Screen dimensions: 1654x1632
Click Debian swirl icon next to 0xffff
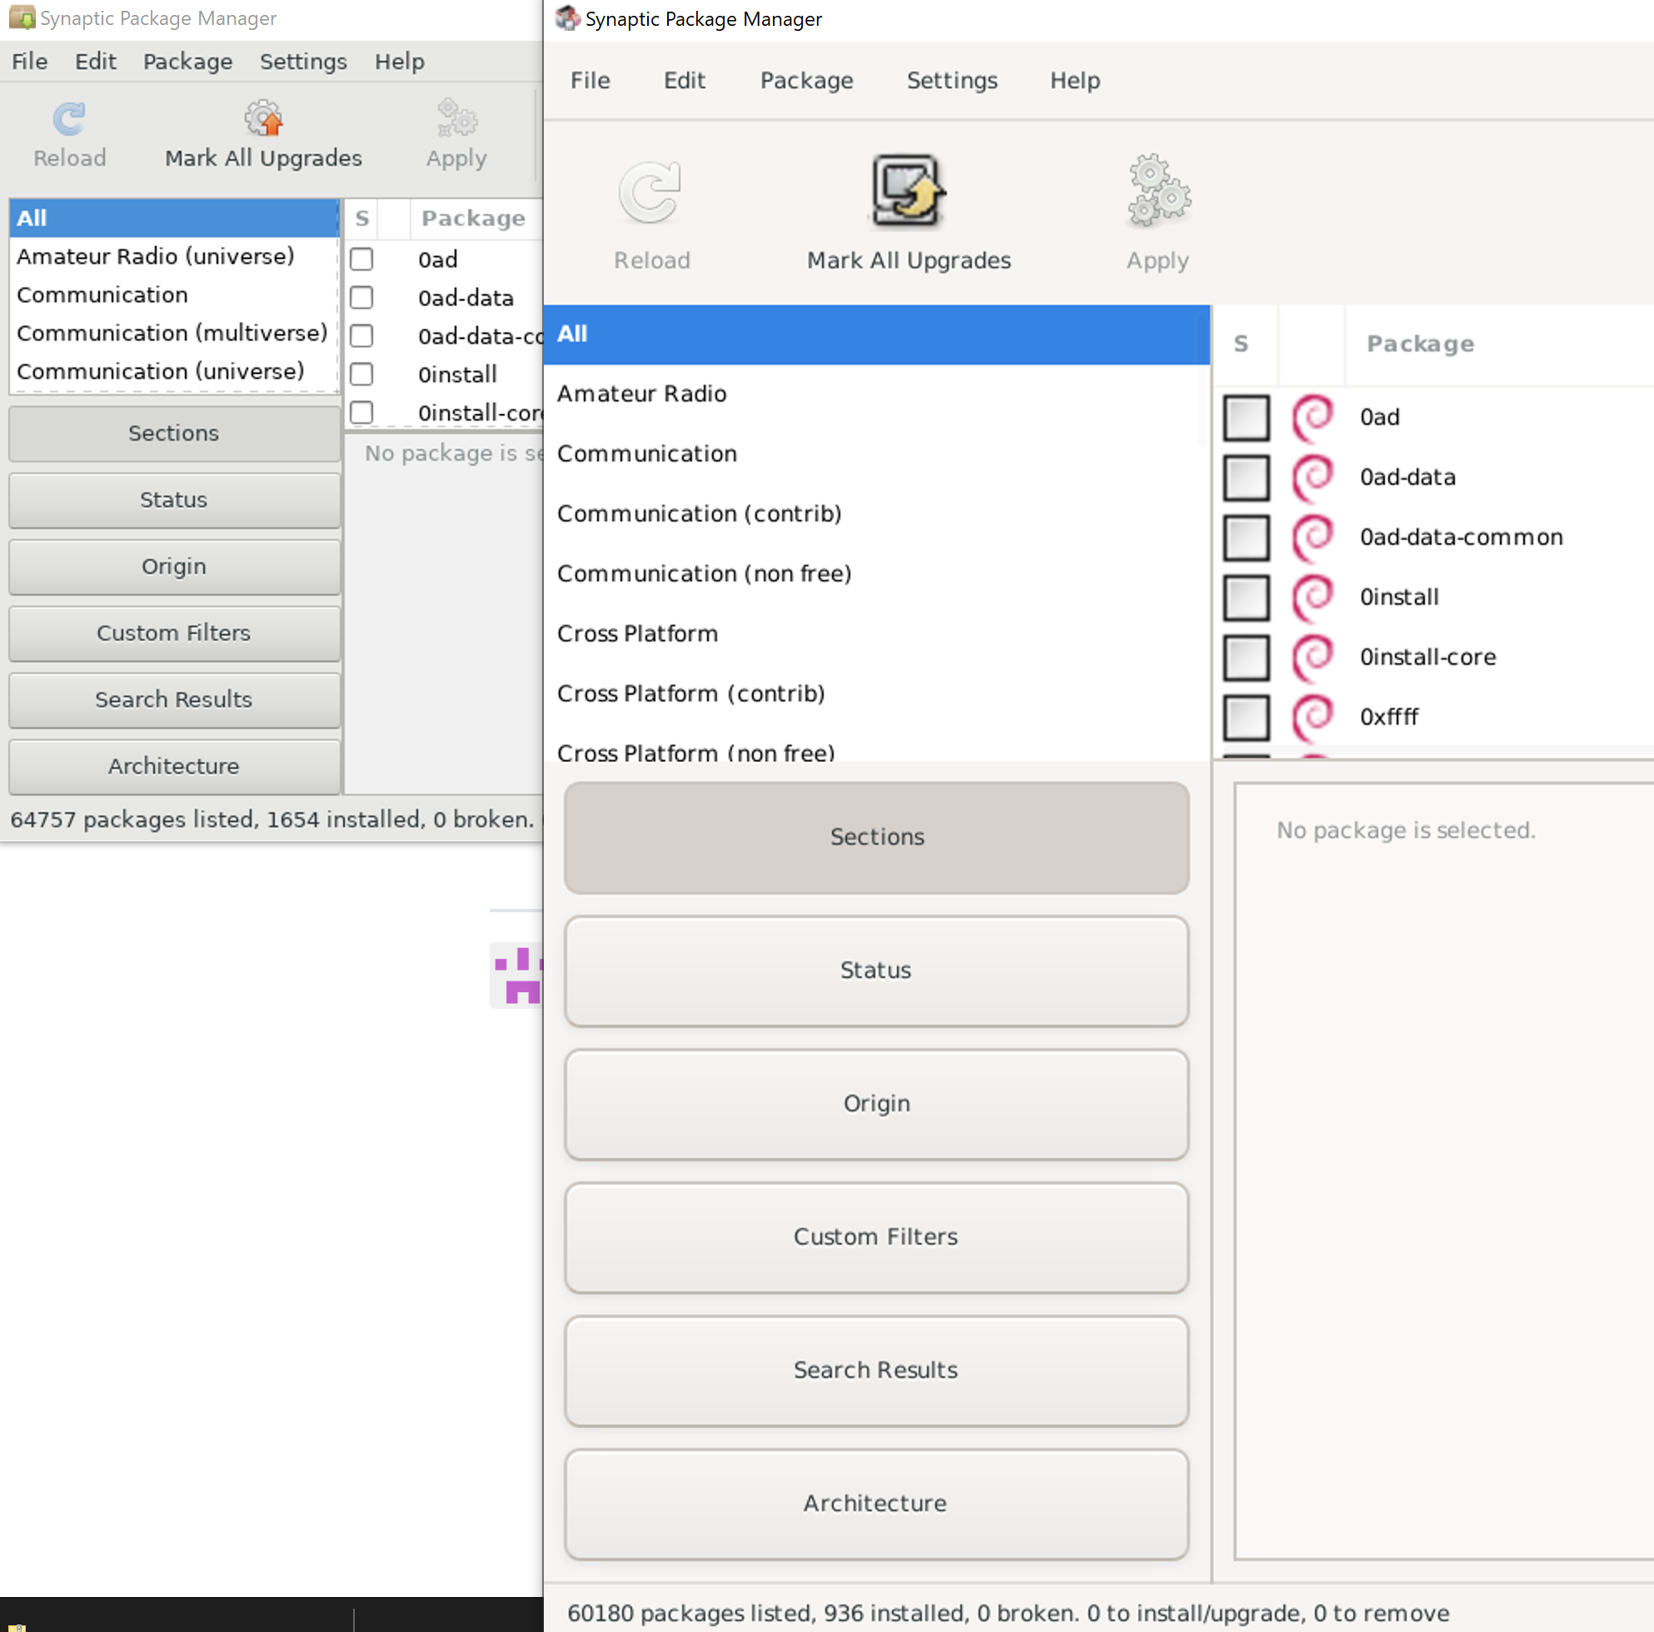(x=1312, y=716)
